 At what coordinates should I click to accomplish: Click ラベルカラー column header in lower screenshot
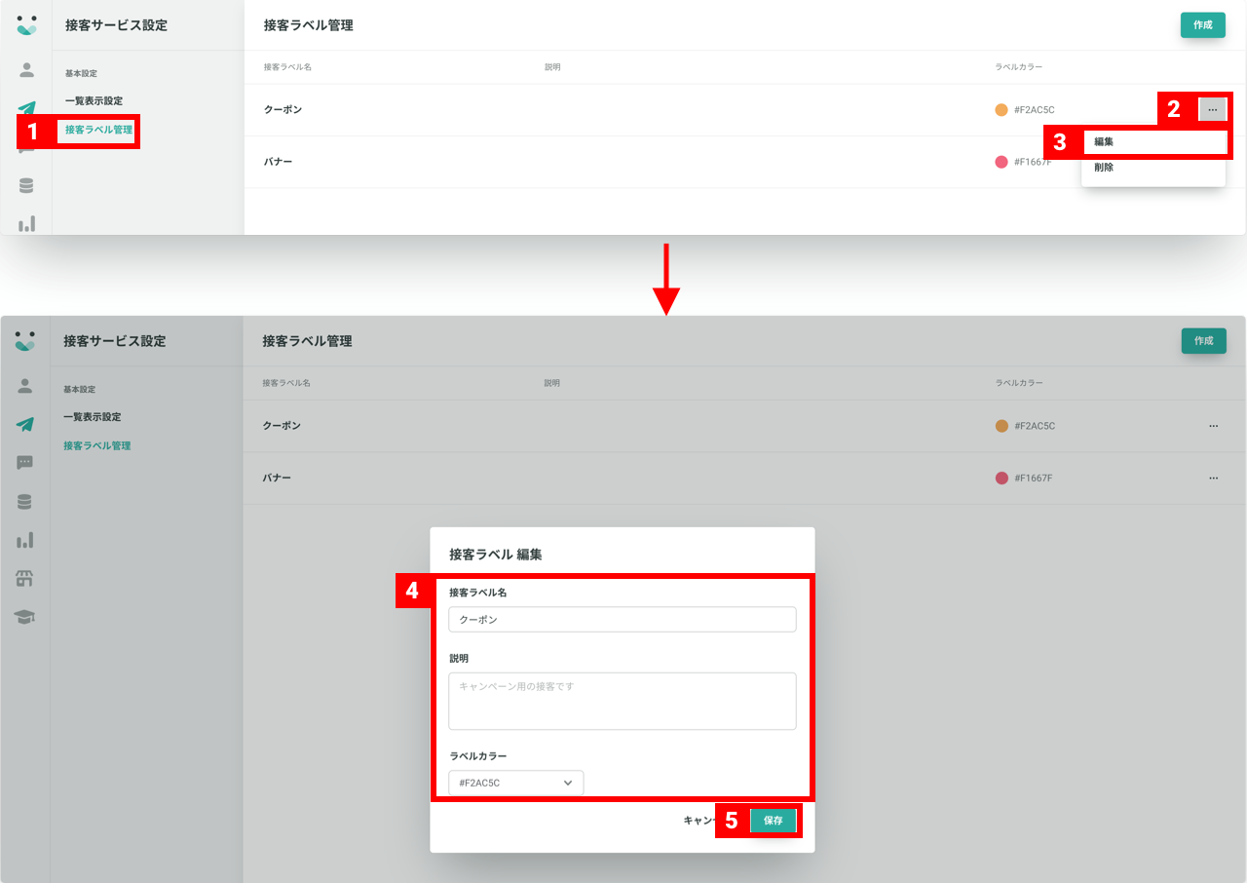click(x=1019, y=383)
